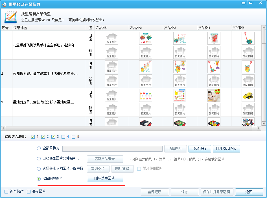The width and height of the screenshot is (267, 198).
Task: Click the 返回 button
Action: click(x=249, y=192)
